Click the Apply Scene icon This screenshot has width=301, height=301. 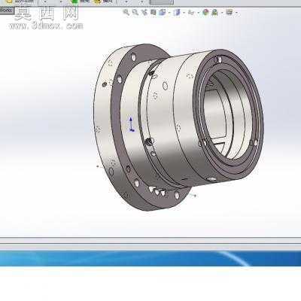(214, 12)
